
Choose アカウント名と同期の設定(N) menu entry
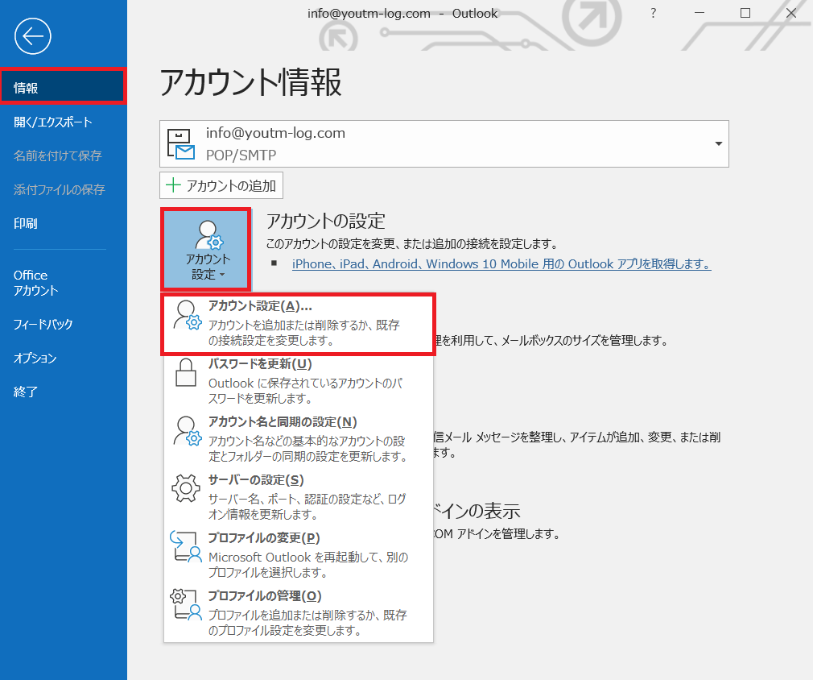coord(298,439)
